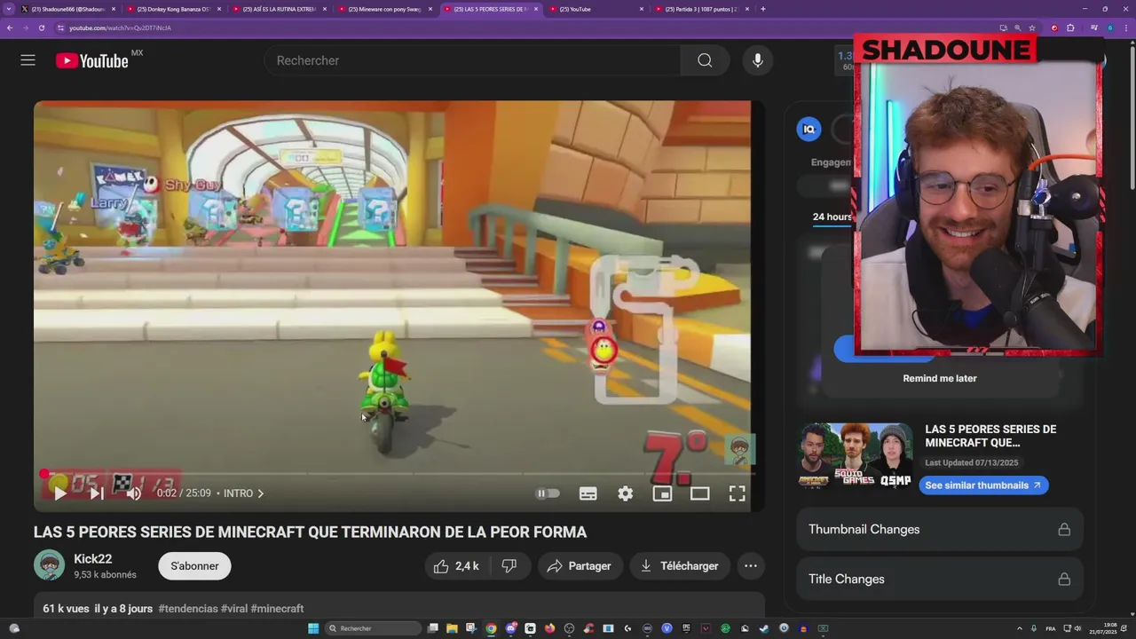Dislike the video with thumbs down
The height and width of the screenshot is (639, 1136).
pos(509,566)
